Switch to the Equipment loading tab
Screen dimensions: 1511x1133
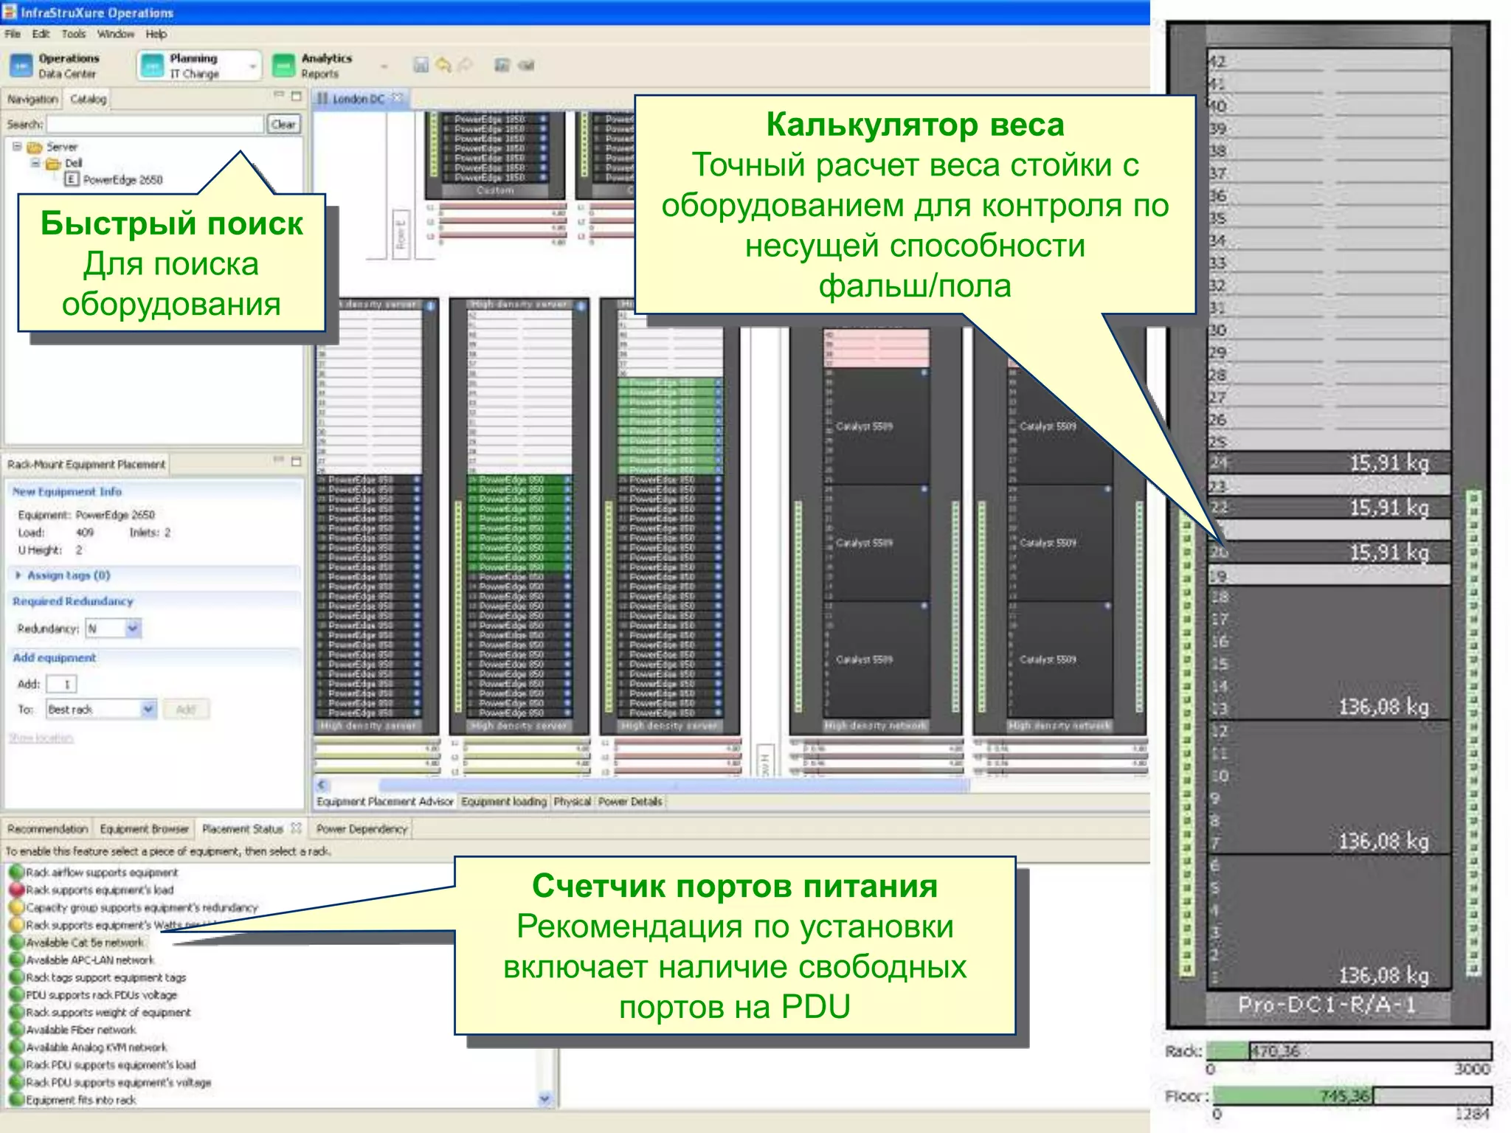click(504, 801)
